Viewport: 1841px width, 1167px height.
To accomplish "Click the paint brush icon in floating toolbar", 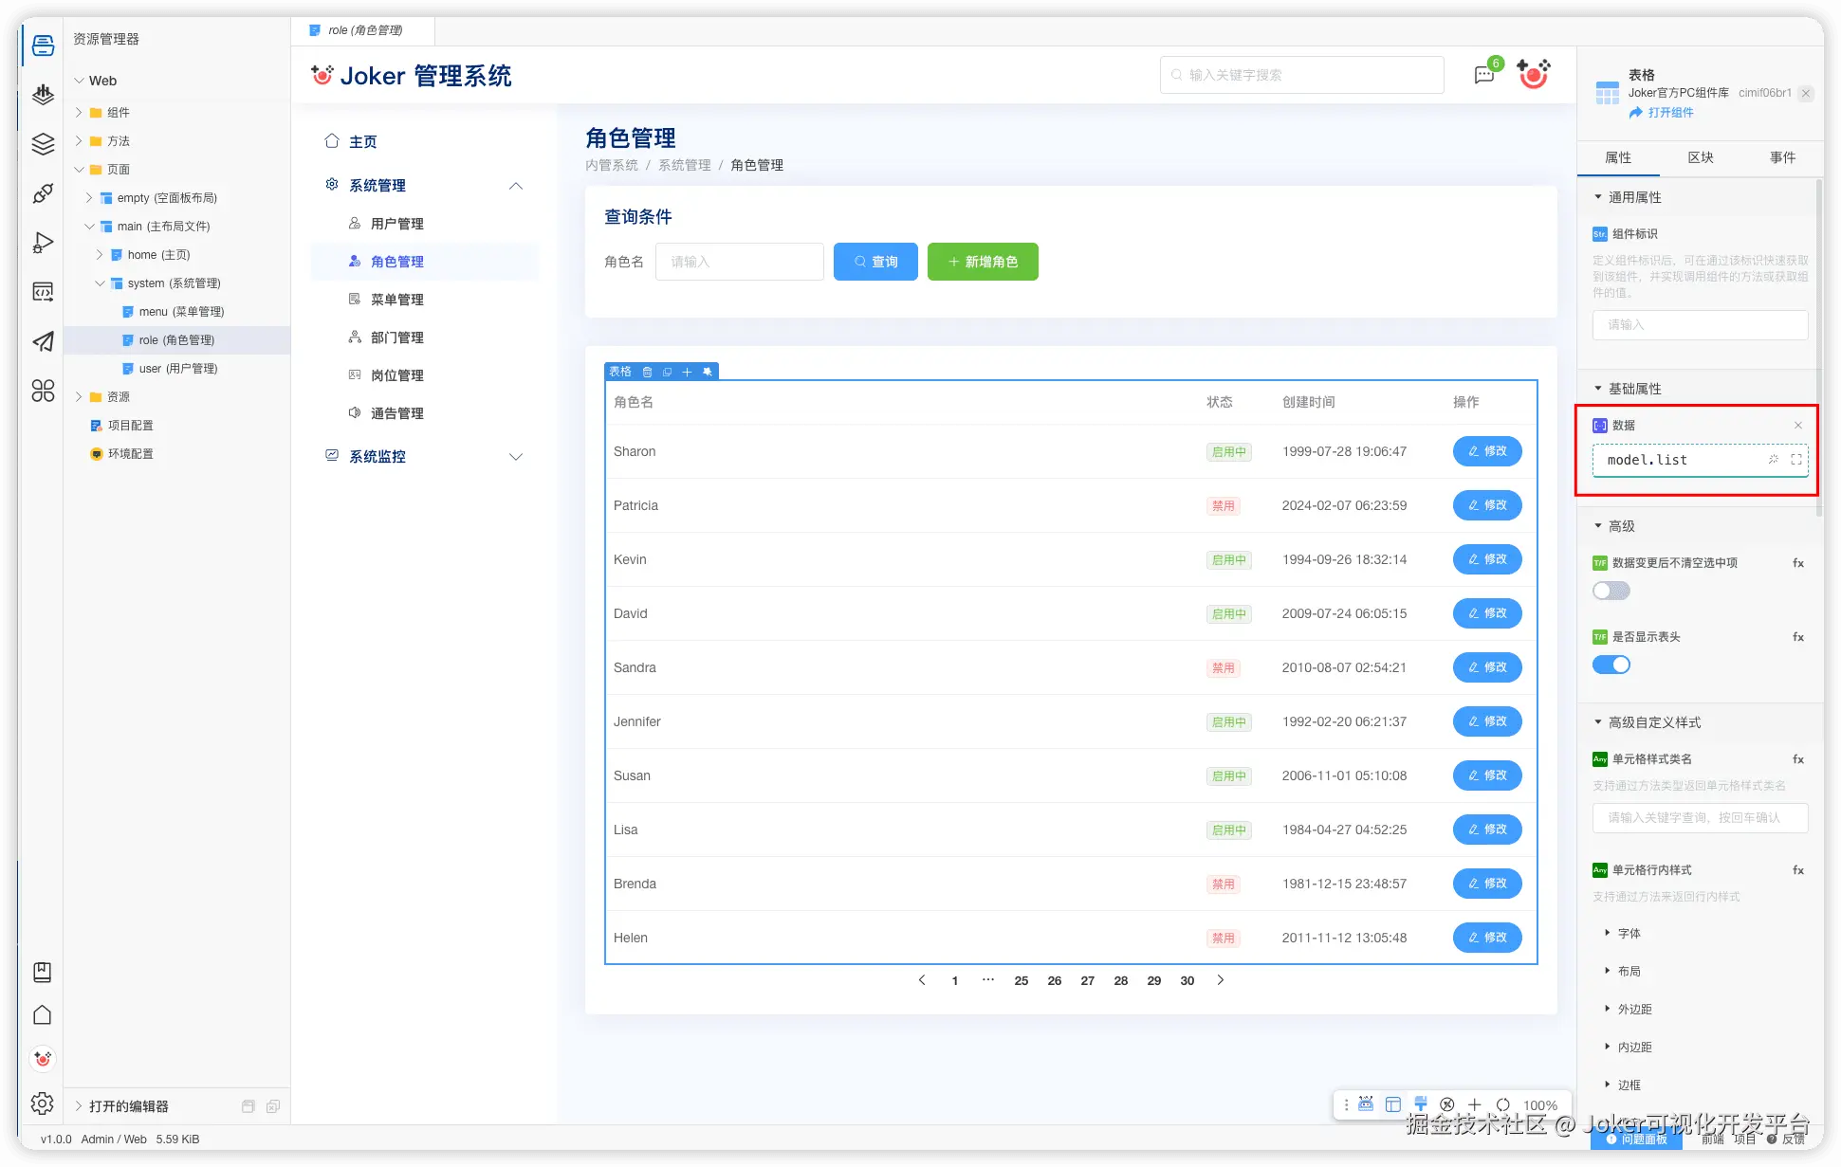I will pyautogui.click(x=1420, y=1104).
